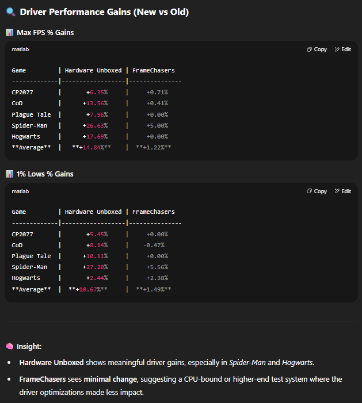Select the heading 'Driver Performance Gains (New vs Old)'

pos(104,12)
